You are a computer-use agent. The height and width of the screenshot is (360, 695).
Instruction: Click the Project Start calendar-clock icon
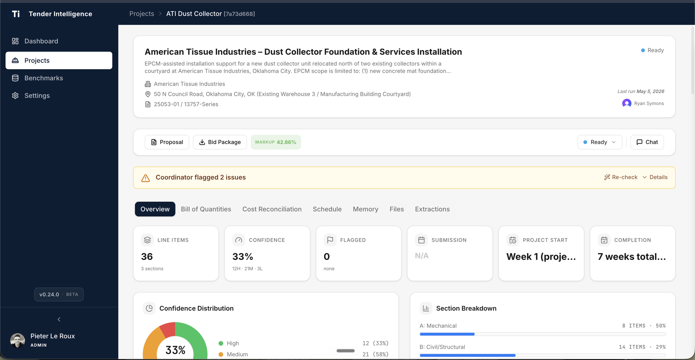point(513,240)
